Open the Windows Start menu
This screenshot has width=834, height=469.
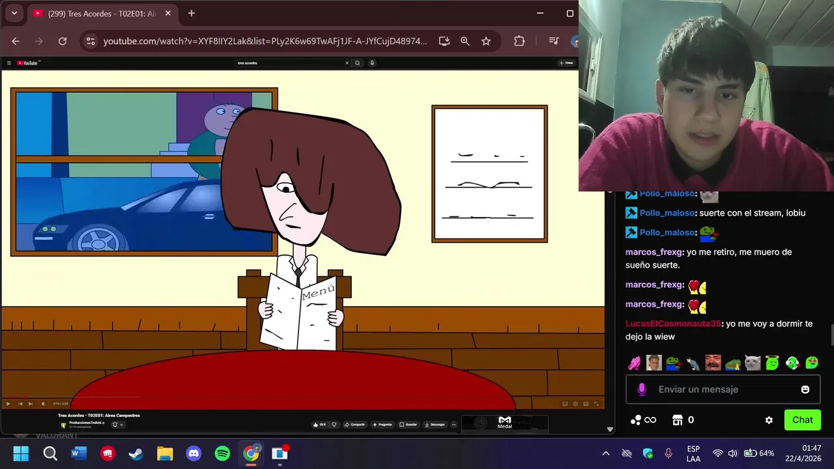(x=21, y=453)
